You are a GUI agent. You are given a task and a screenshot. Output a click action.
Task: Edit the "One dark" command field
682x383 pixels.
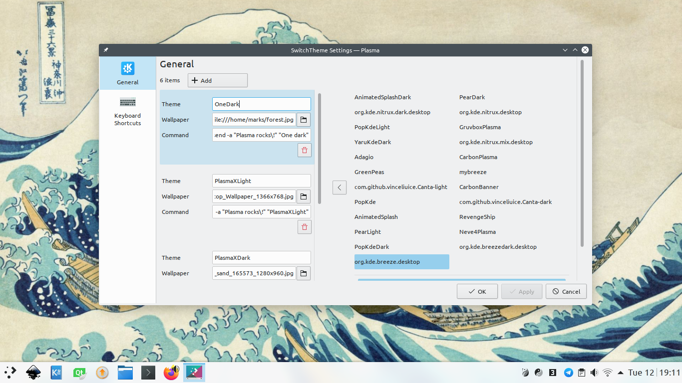[262, 135]
